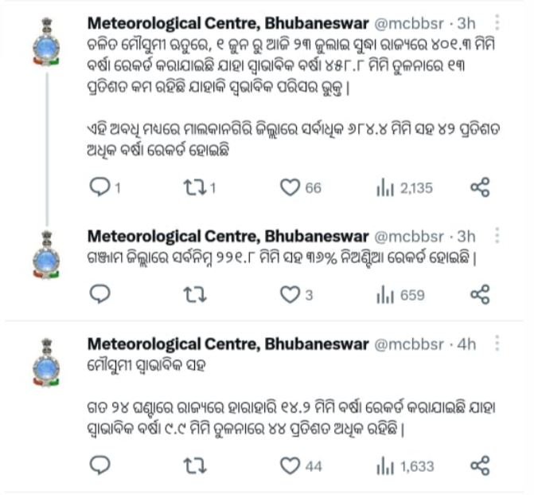
Task: Open more options on the first tweet
Action: coord(497,22)
